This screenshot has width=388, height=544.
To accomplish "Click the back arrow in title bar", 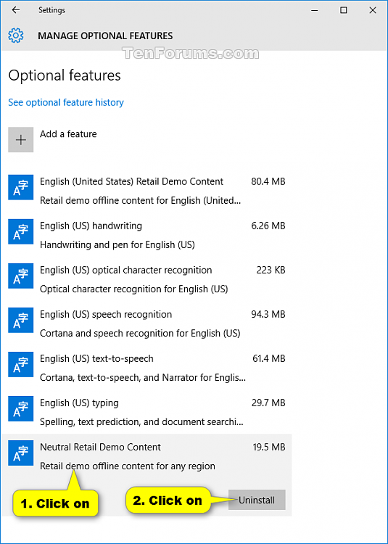I will [x=16, y=10].
